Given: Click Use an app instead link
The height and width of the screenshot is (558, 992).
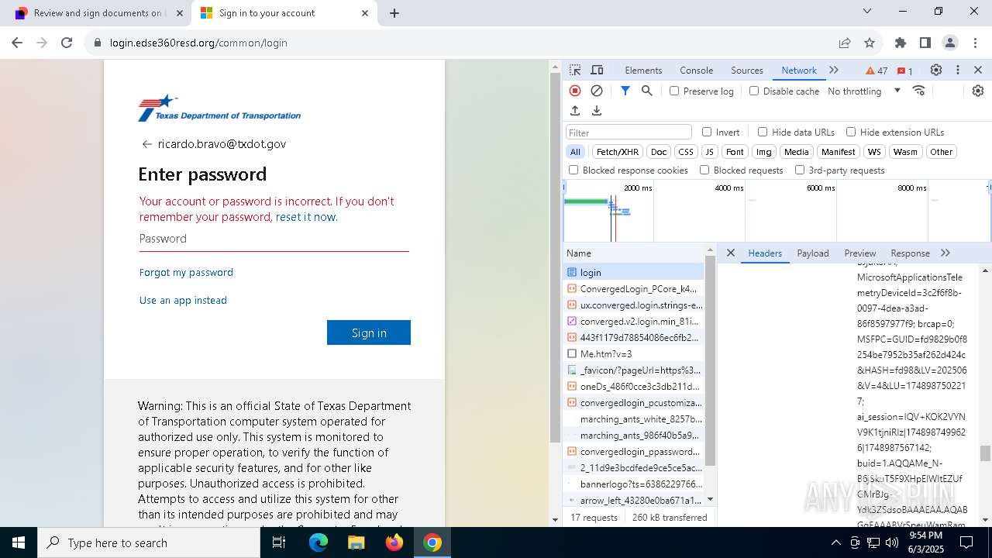Looking at the screenshot, I should click(183, 300).
